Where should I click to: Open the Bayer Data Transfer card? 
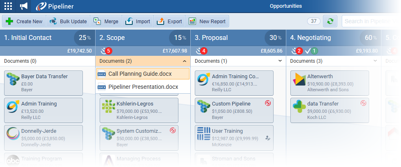pyautogui.click(x=43, y=83)
